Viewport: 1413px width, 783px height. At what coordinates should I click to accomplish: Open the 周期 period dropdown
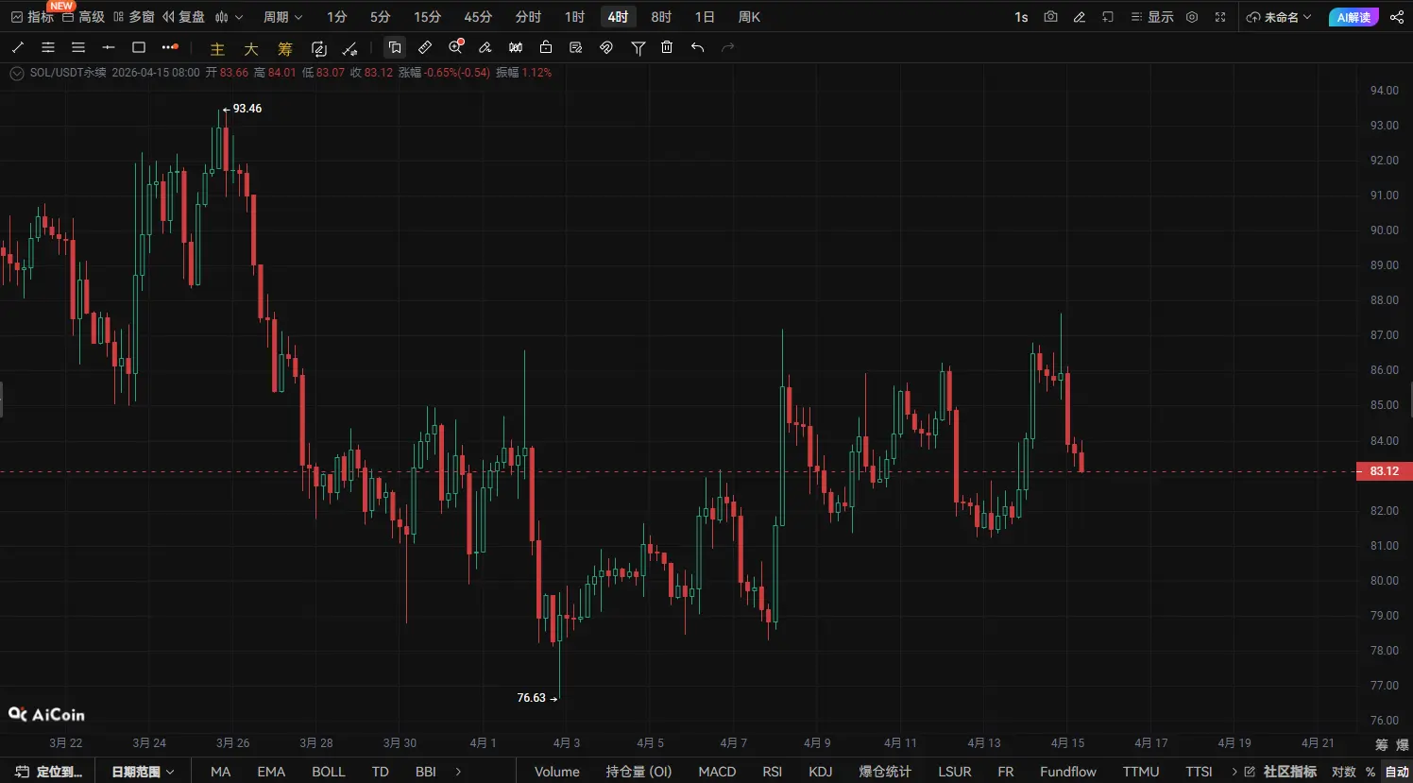coord(282,17)
